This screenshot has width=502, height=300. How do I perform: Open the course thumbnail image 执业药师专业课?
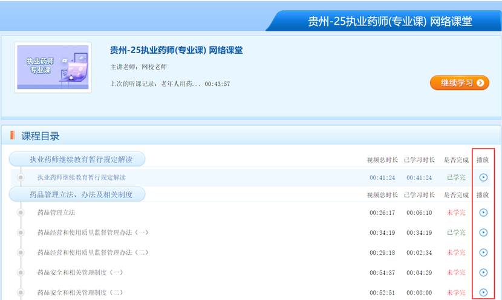tap(53, 68)
